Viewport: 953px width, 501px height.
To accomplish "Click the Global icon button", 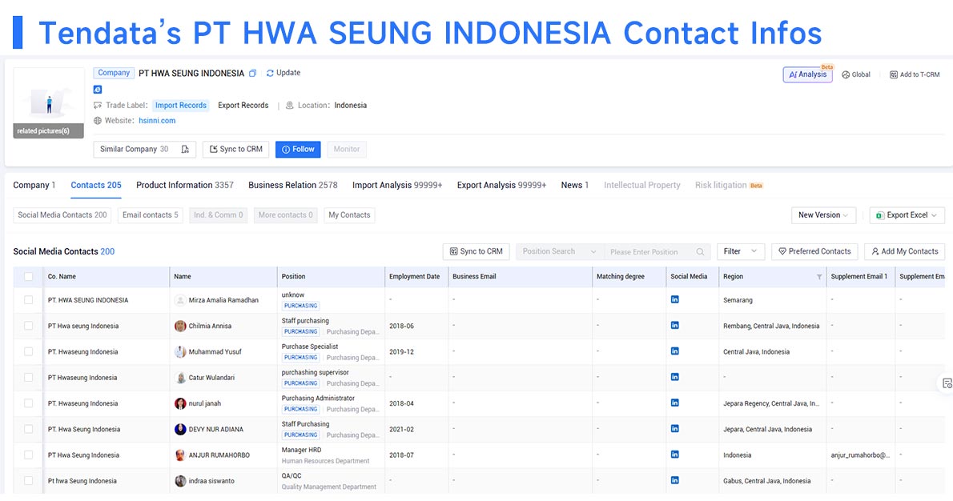I will [x=856, y=74].
